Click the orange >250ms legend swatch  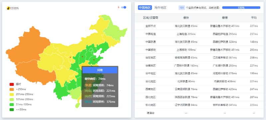12,89
